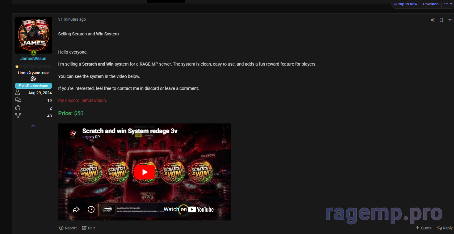Click the thumbs-up reaction score icon
The width and height of the screenshot is (454, 234).
pos(18,108)
